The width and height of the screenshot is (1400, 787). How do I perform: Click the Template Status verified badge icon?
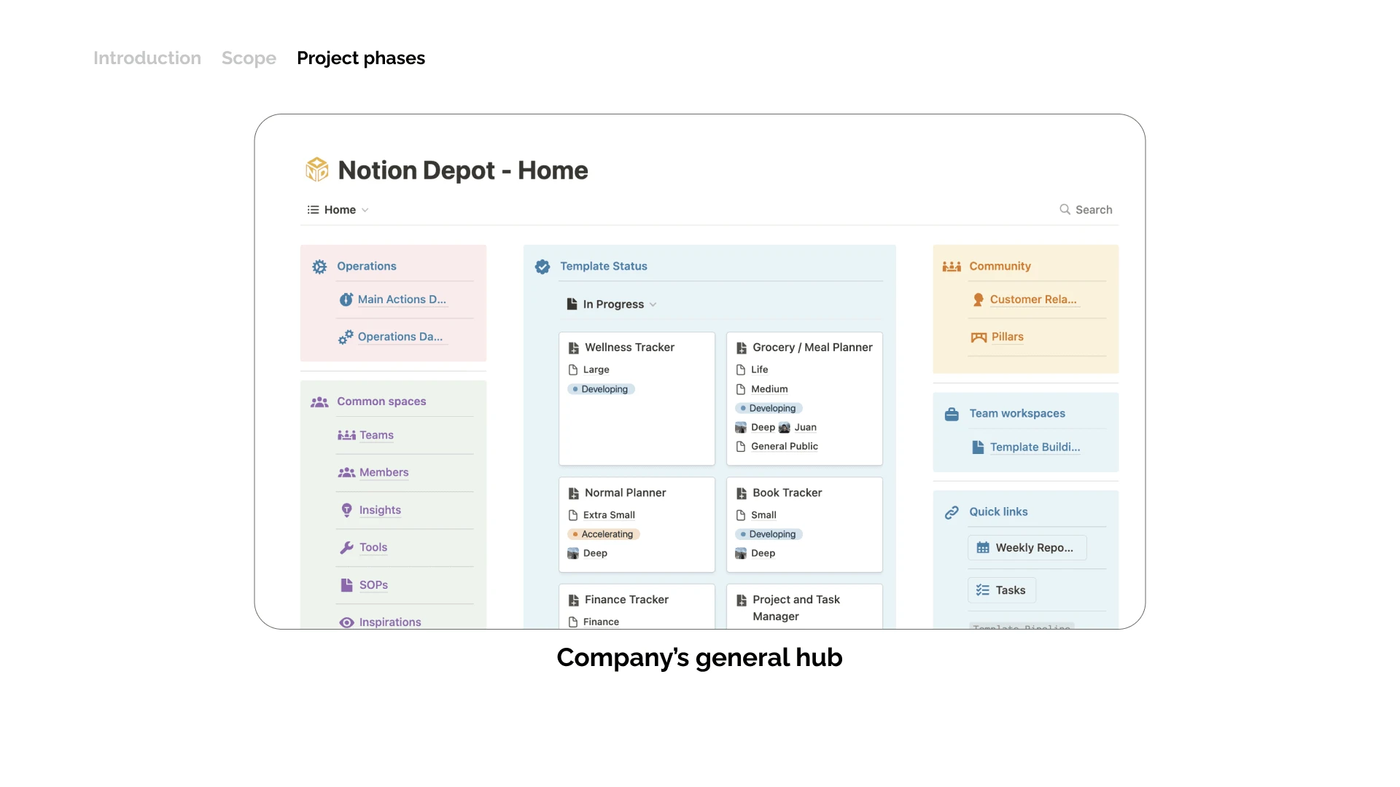click(542, 267)
